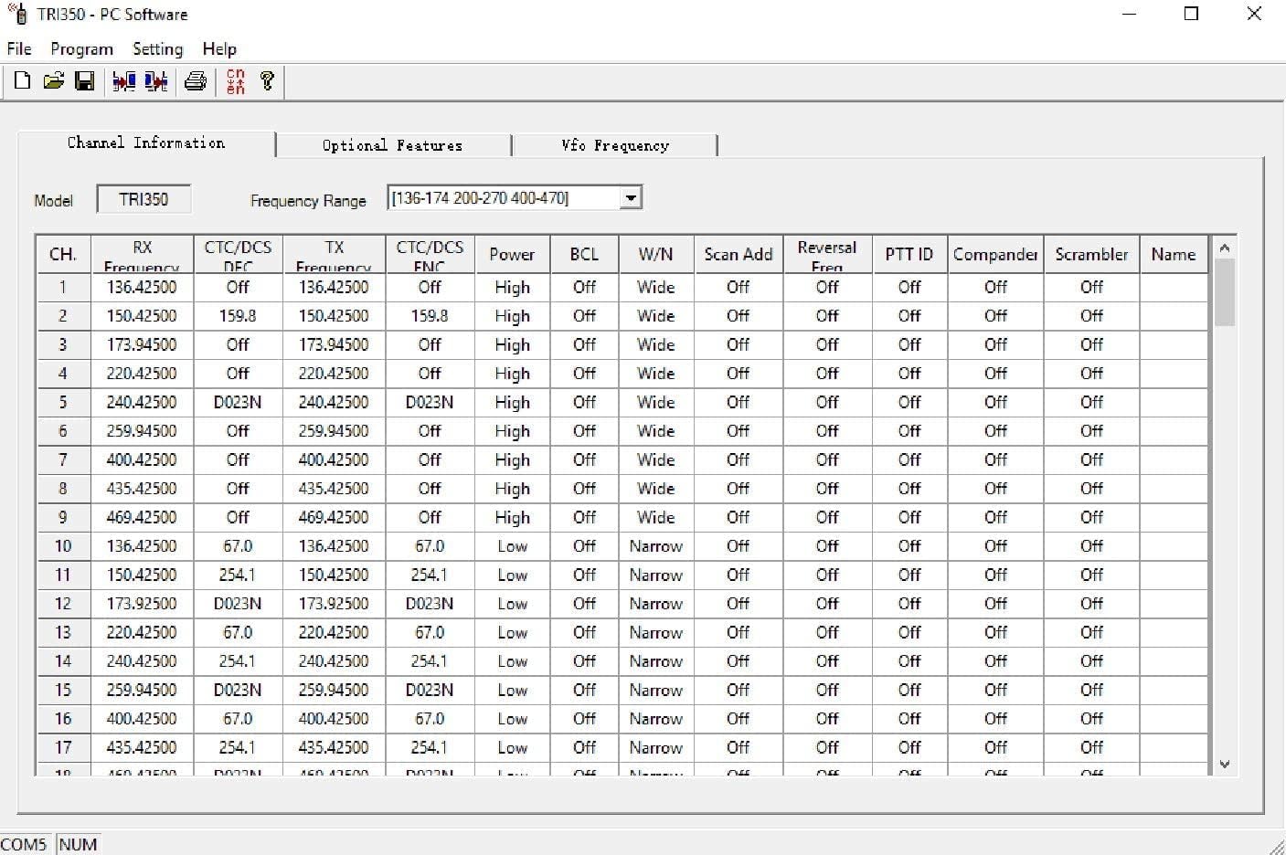Select the Print toolbar icon
The image size is (1286, 855).
coord(195,81)
